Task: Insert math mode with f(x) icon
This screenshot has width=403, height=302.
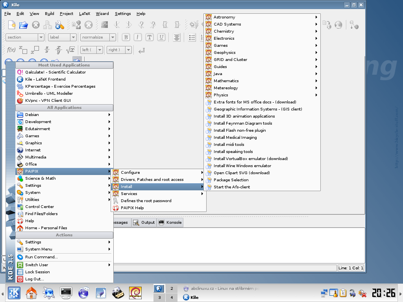Action: coord(11,50)
